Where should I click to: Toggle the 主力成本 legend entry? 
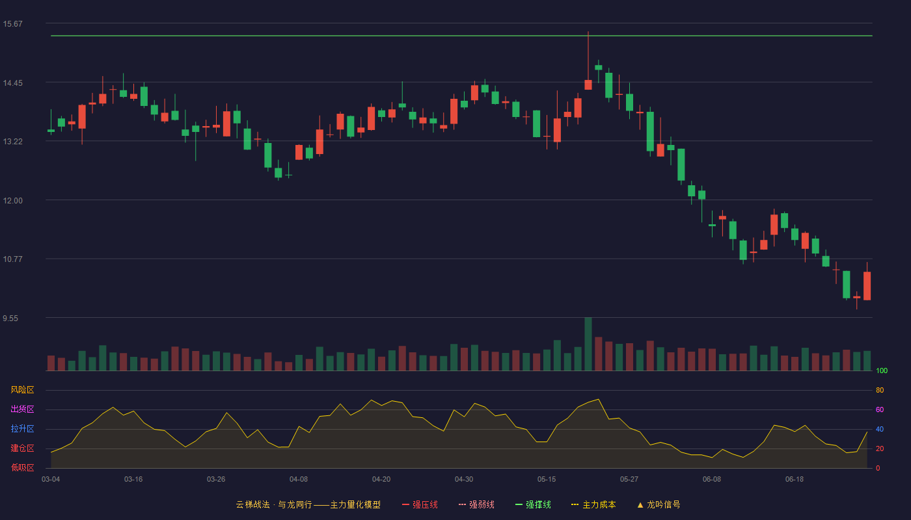pos(593,504)
